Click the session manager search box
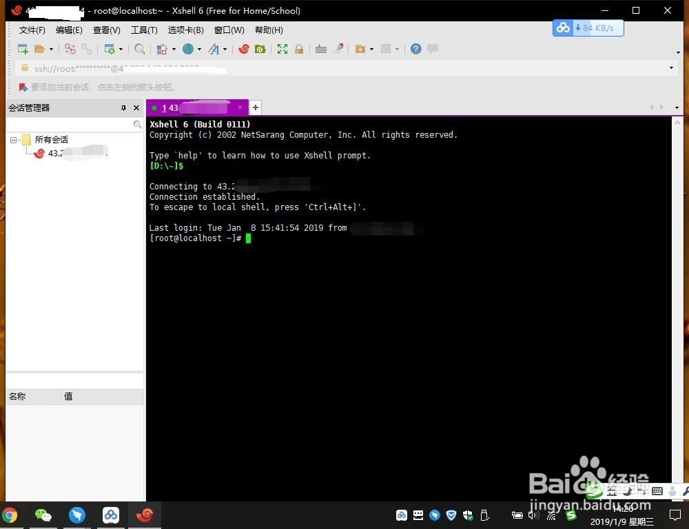Screen dimensions: 689x529 [74, 125]
